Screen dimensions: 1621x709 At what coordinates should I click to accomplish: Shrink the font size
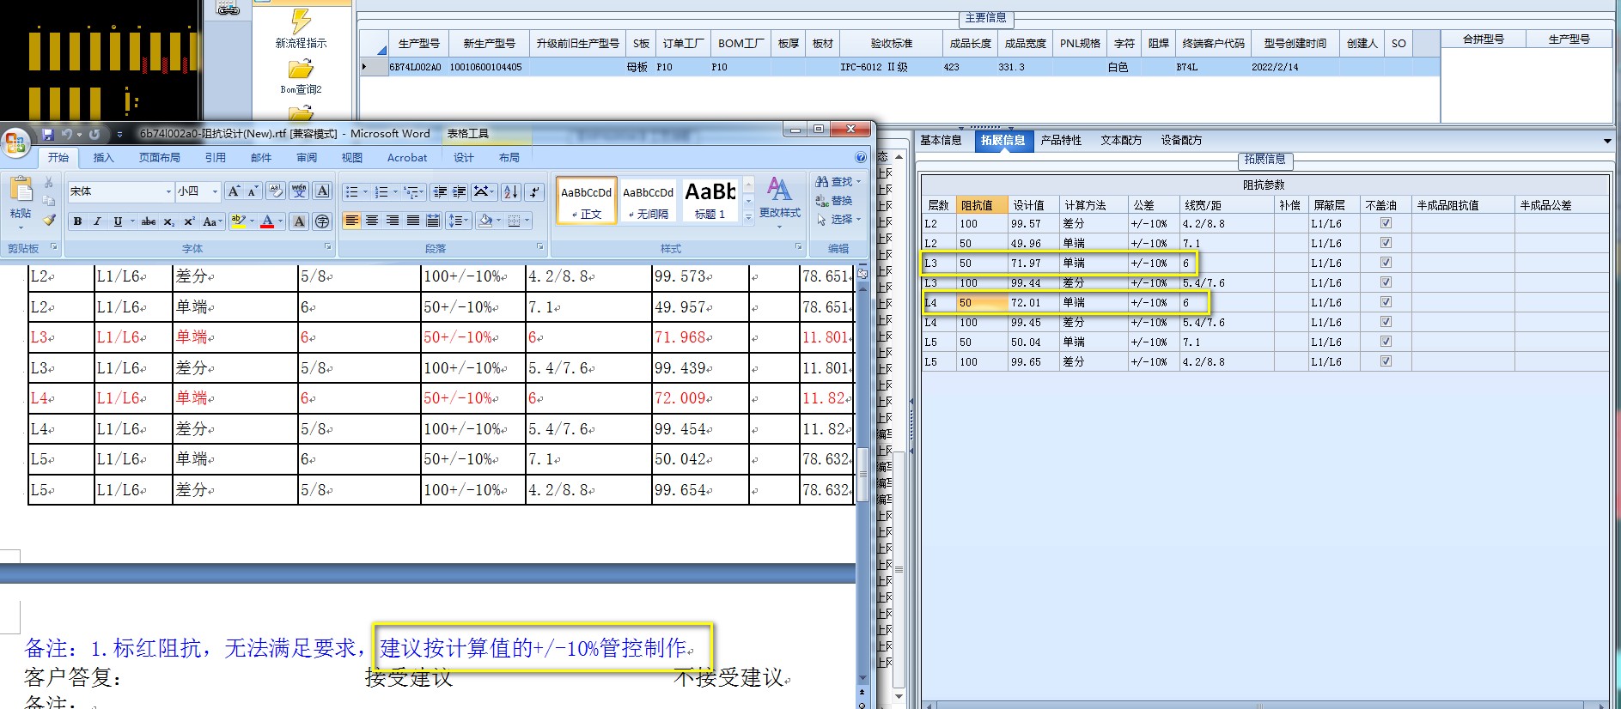coord(253,191)
